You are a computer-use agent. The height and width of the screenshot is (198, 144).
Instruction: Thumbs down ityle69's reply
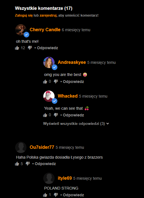pos(56,195)
